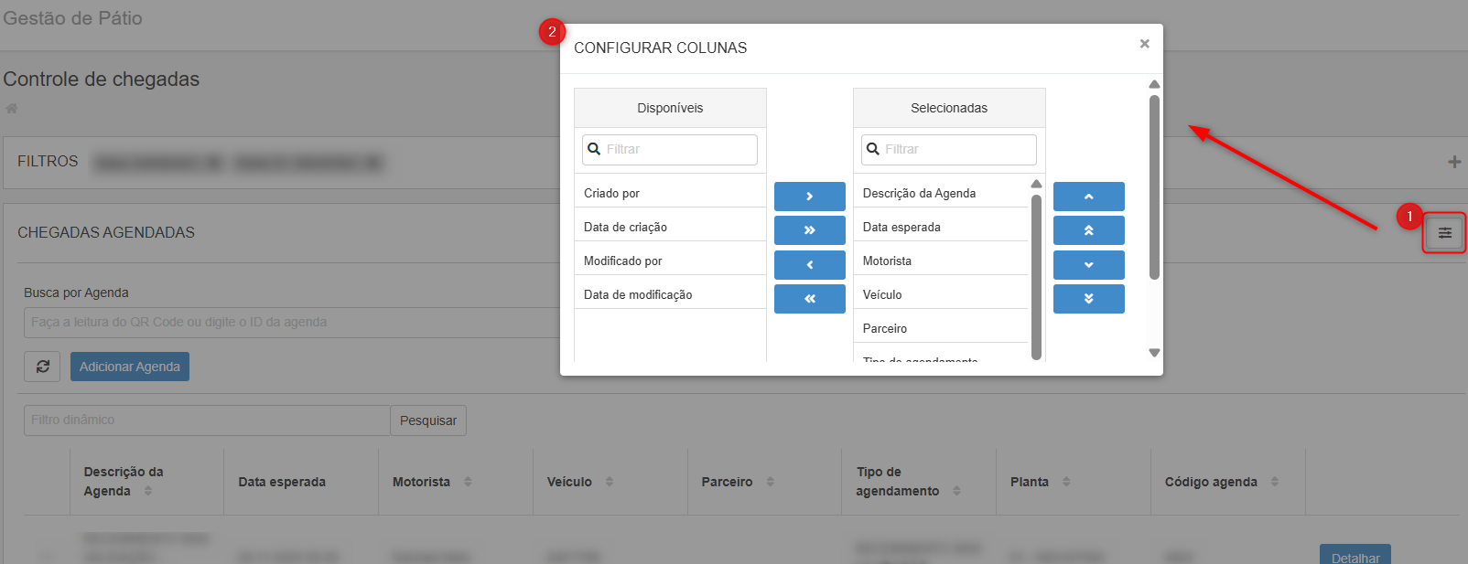Open the column configuration settings icon
The image size is (1468, 564).
1444,233
